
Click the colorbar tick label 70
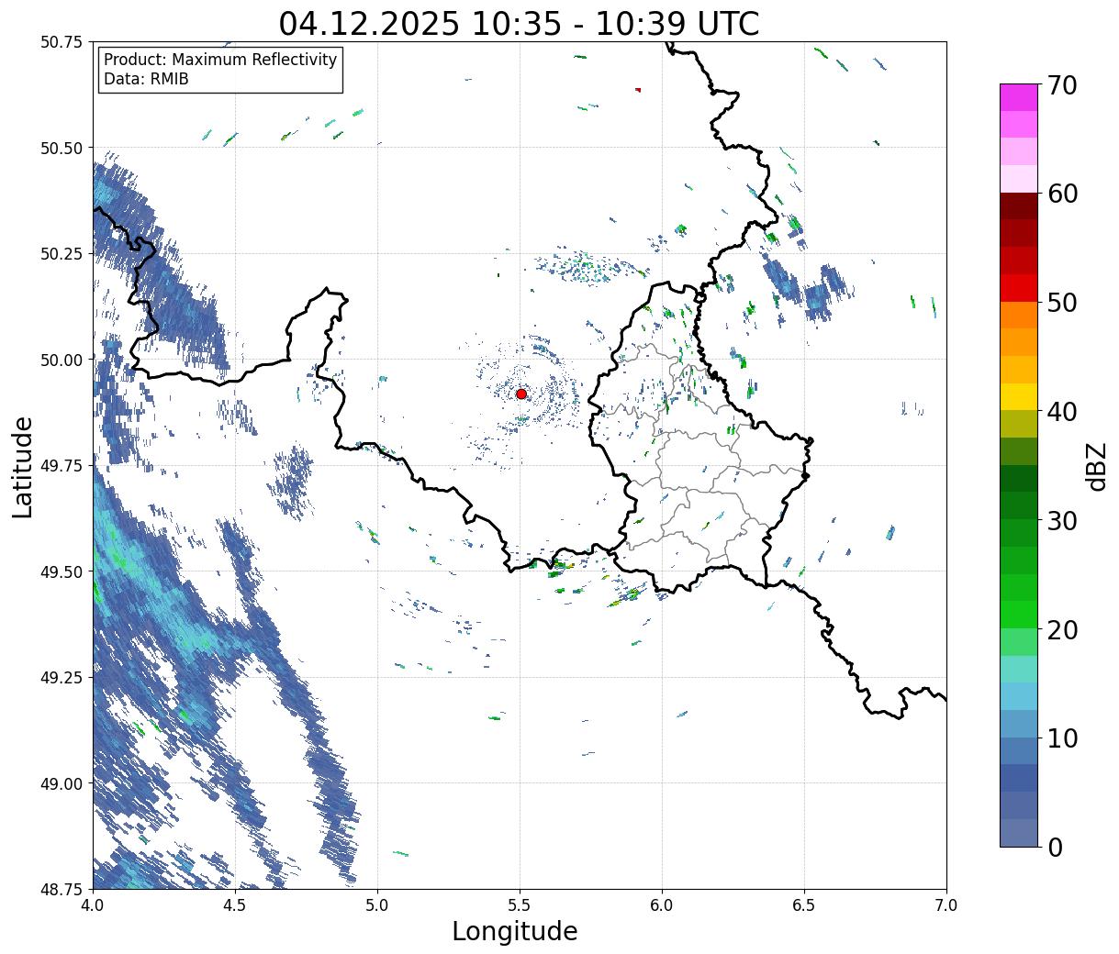pyautogui.click(x=1061, y=85)
